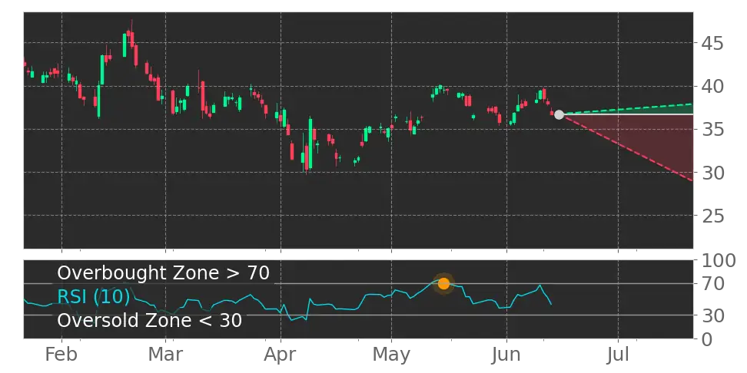747x373 pixels.
Task: Click the 'Jul' x-axis label
Action: [x=618, y=355]
